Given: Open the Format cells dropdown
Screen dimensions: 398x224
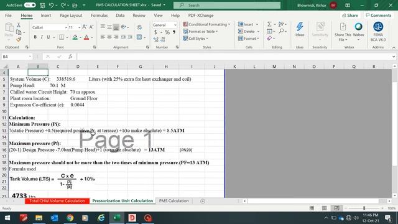Looking at the screenshot, I should pos(249,39).
